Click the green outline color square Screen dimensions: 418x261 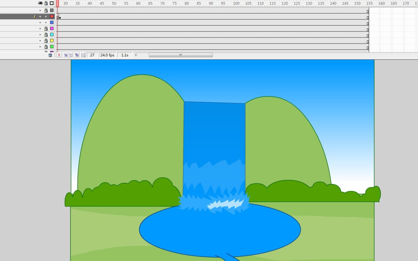(52, 47)
